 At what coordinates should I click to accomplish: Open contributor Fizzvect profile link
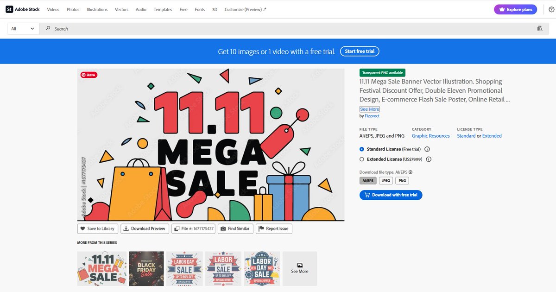[372, 116]
